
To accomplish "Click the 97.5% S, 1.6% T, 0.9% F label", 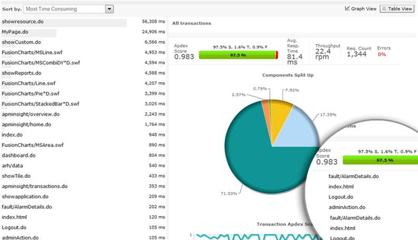I will [240, 47].
